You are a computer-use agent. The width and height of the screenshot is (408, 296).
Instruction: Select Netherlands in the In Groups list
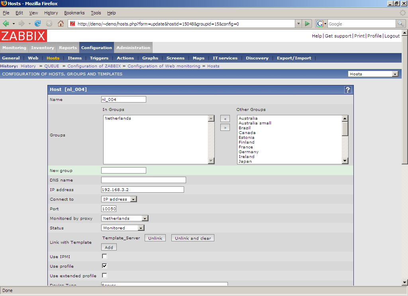[118, 118]
